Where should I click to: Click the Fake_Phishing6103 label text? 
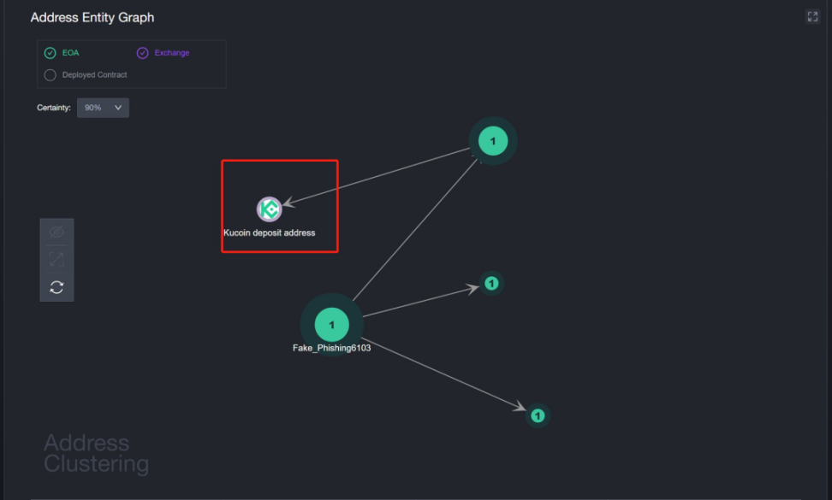(x=331, y=348)
